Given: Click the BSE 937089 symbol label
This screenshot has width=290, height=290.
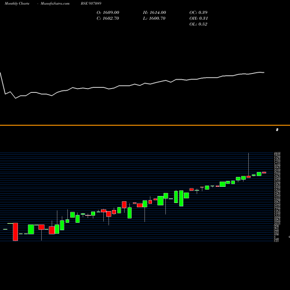Looking at the screenshot, I should pyautogui.click(x=91, y=3).
